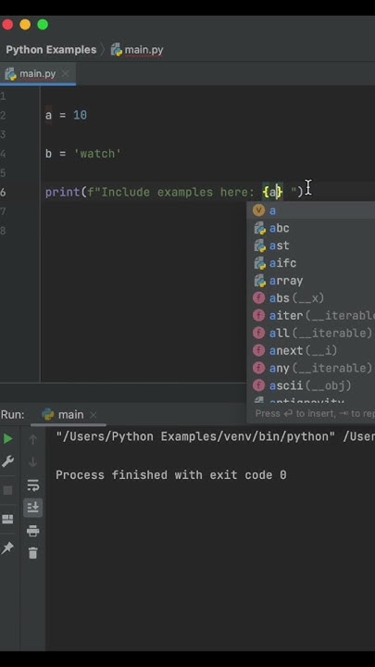375x667 pixels.
Task: Click the print statement on line 6
Action: click(x=174, y=193)
